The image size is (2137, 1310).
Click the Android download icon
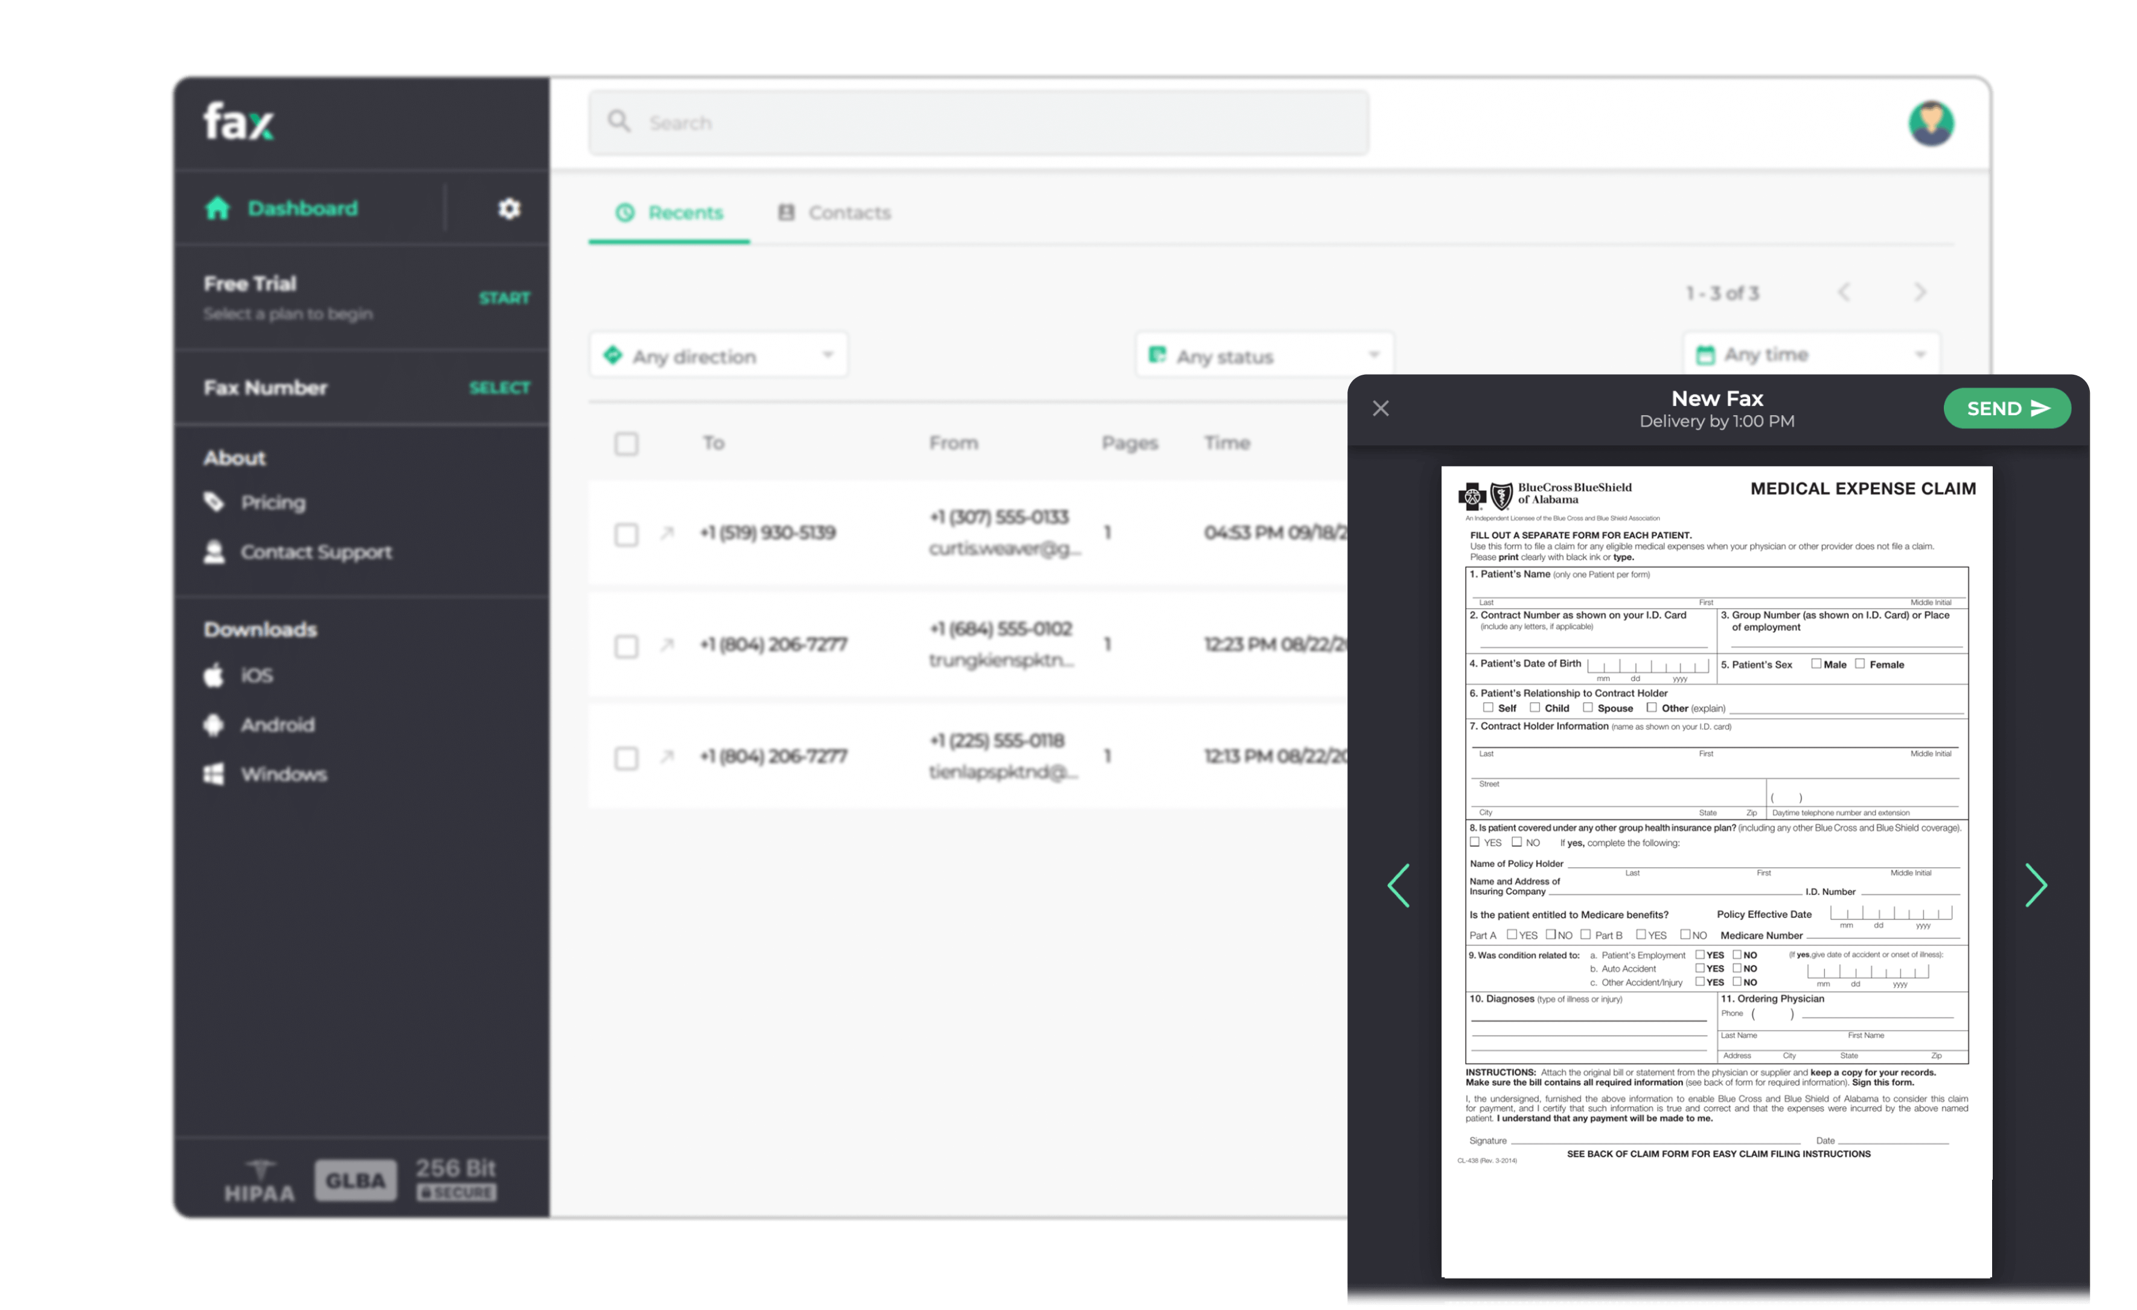[213, 724]
